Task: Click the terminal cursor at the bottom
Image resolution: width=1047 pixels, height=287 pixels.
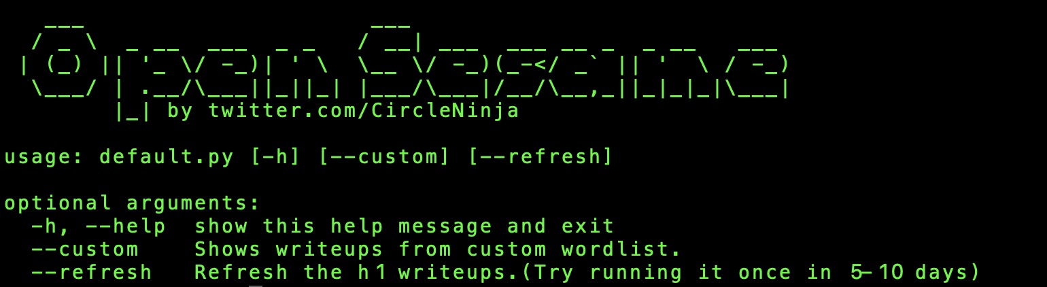Action: pos(255,286)
